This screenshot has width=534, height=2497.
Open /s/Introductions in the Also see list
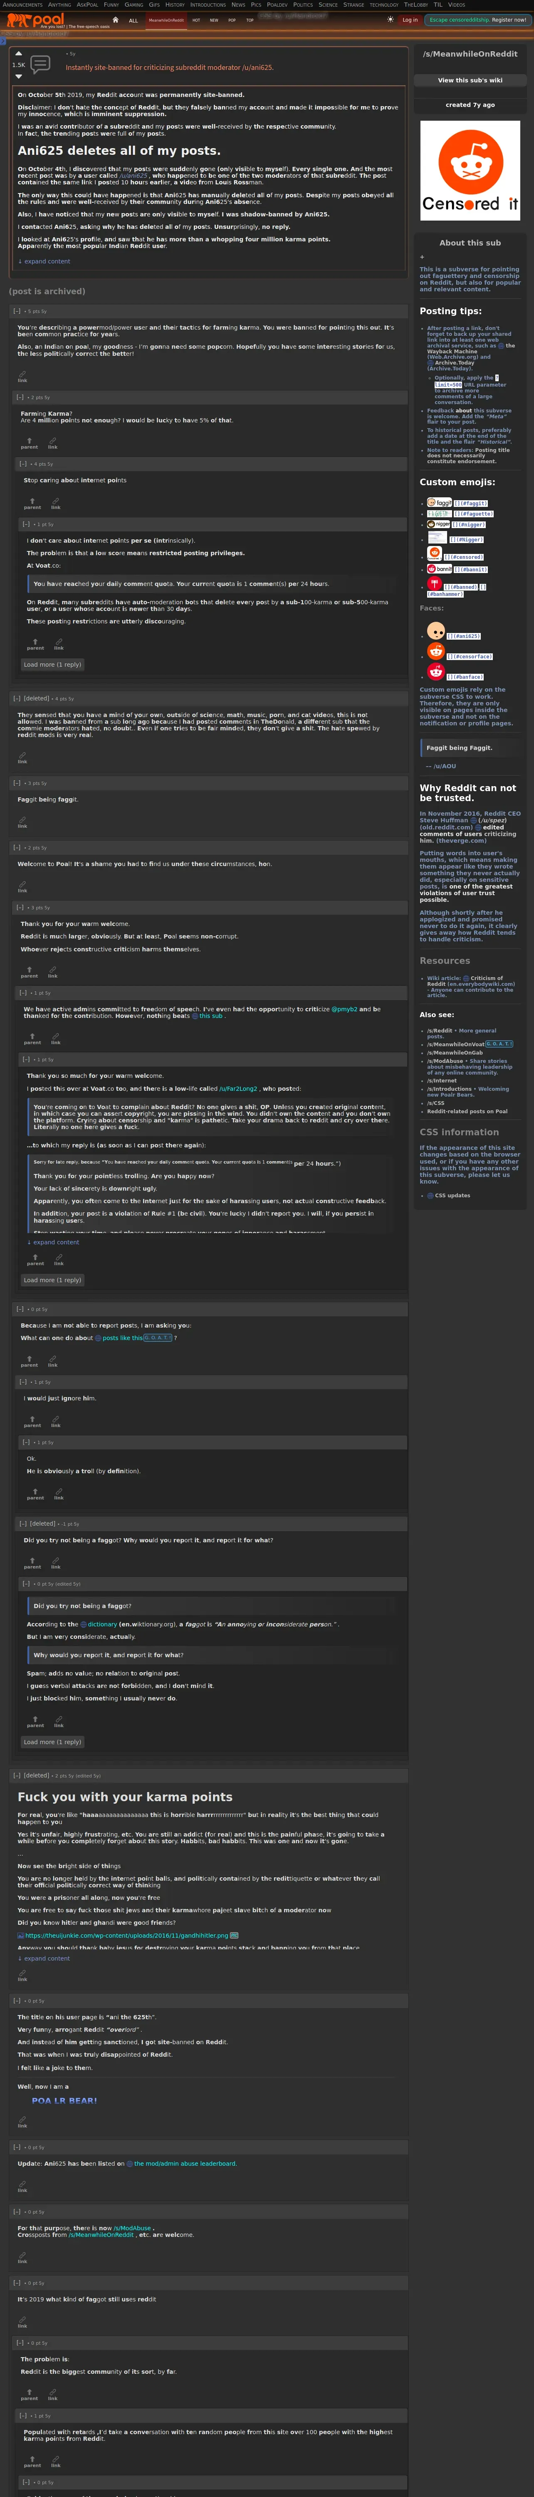pyautogui.click(x=450, y=1089)
